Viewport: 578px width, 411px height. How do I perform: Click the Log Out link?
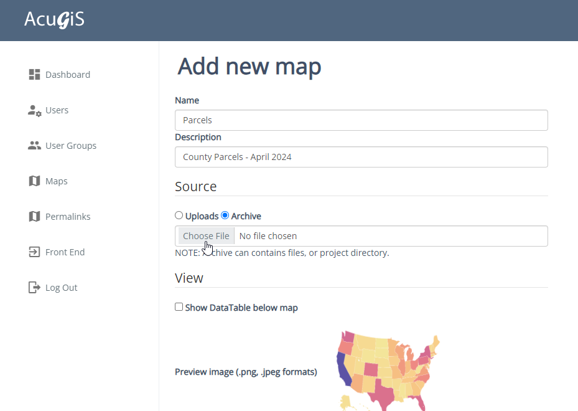point(62,288)
